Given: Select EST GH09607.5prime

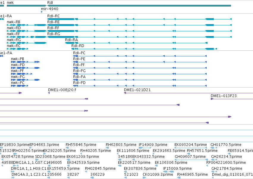Looking at the screenshot, I should pos(190,157).
